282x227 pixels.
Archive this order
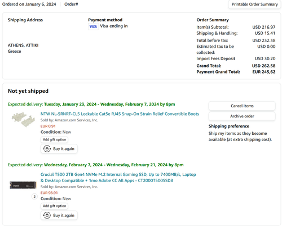pos(242,116)
